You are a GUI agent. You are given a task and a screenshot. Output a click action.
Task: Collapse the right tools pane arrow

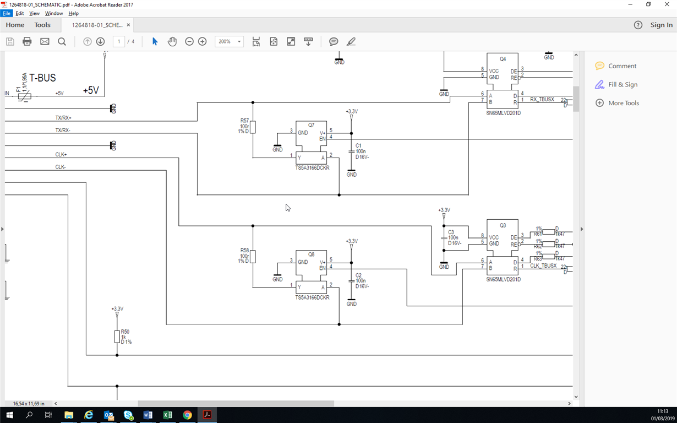[x=582, y=229]
